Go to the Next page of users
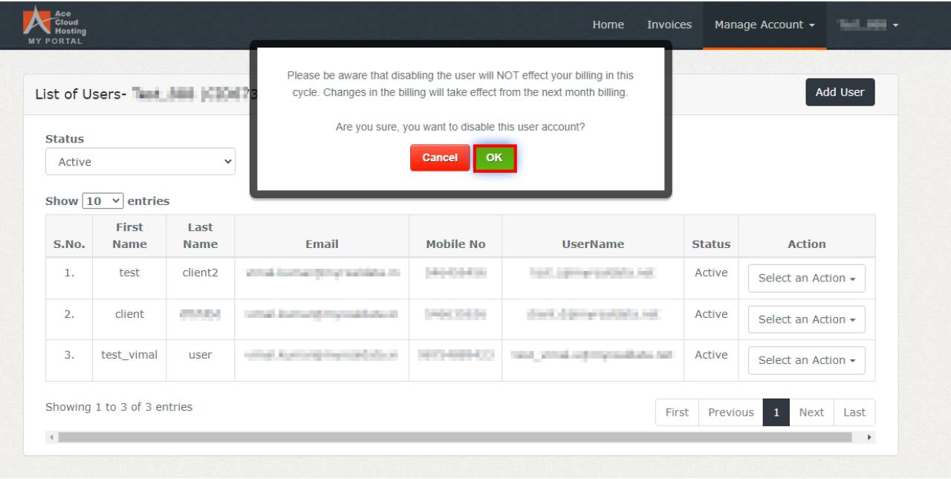The width and height of the screenshot is (951, 479). click(x=811, y=412)
